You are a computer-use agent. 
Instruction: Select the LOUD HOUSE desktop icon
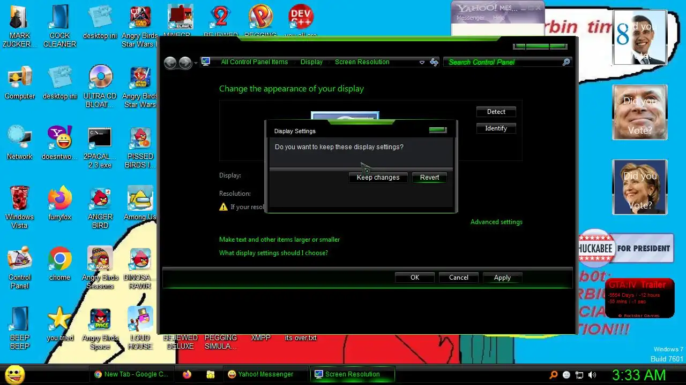[x=140, y=328]
